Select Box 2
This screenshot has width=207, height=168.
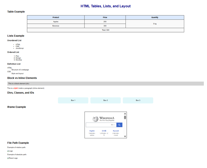pyautogui.click(x=106, y=100)
